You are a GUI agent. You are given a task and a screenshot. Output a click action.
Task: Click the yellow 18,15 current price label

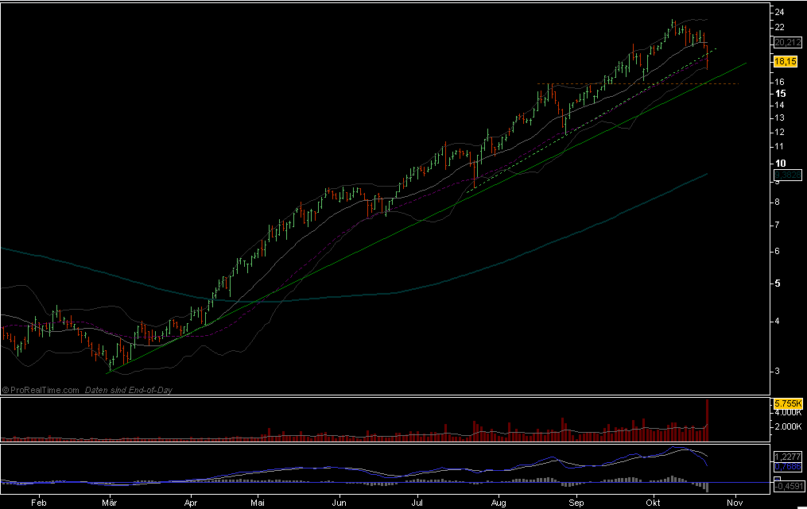click(x=784, y=61)
